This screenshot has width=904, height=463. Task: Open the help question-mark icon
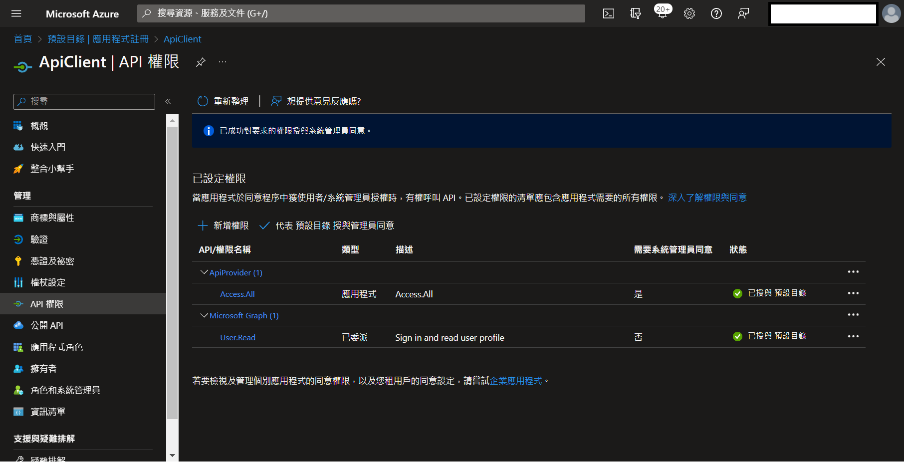[716, 13]
